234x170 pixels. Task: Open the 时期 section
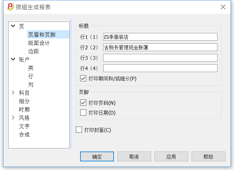coord(24,110)
